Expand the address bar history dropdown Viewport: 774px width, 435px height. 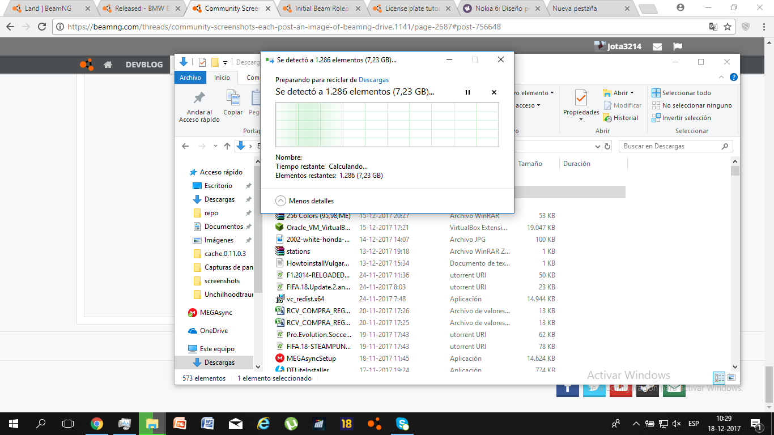point(597,146)
